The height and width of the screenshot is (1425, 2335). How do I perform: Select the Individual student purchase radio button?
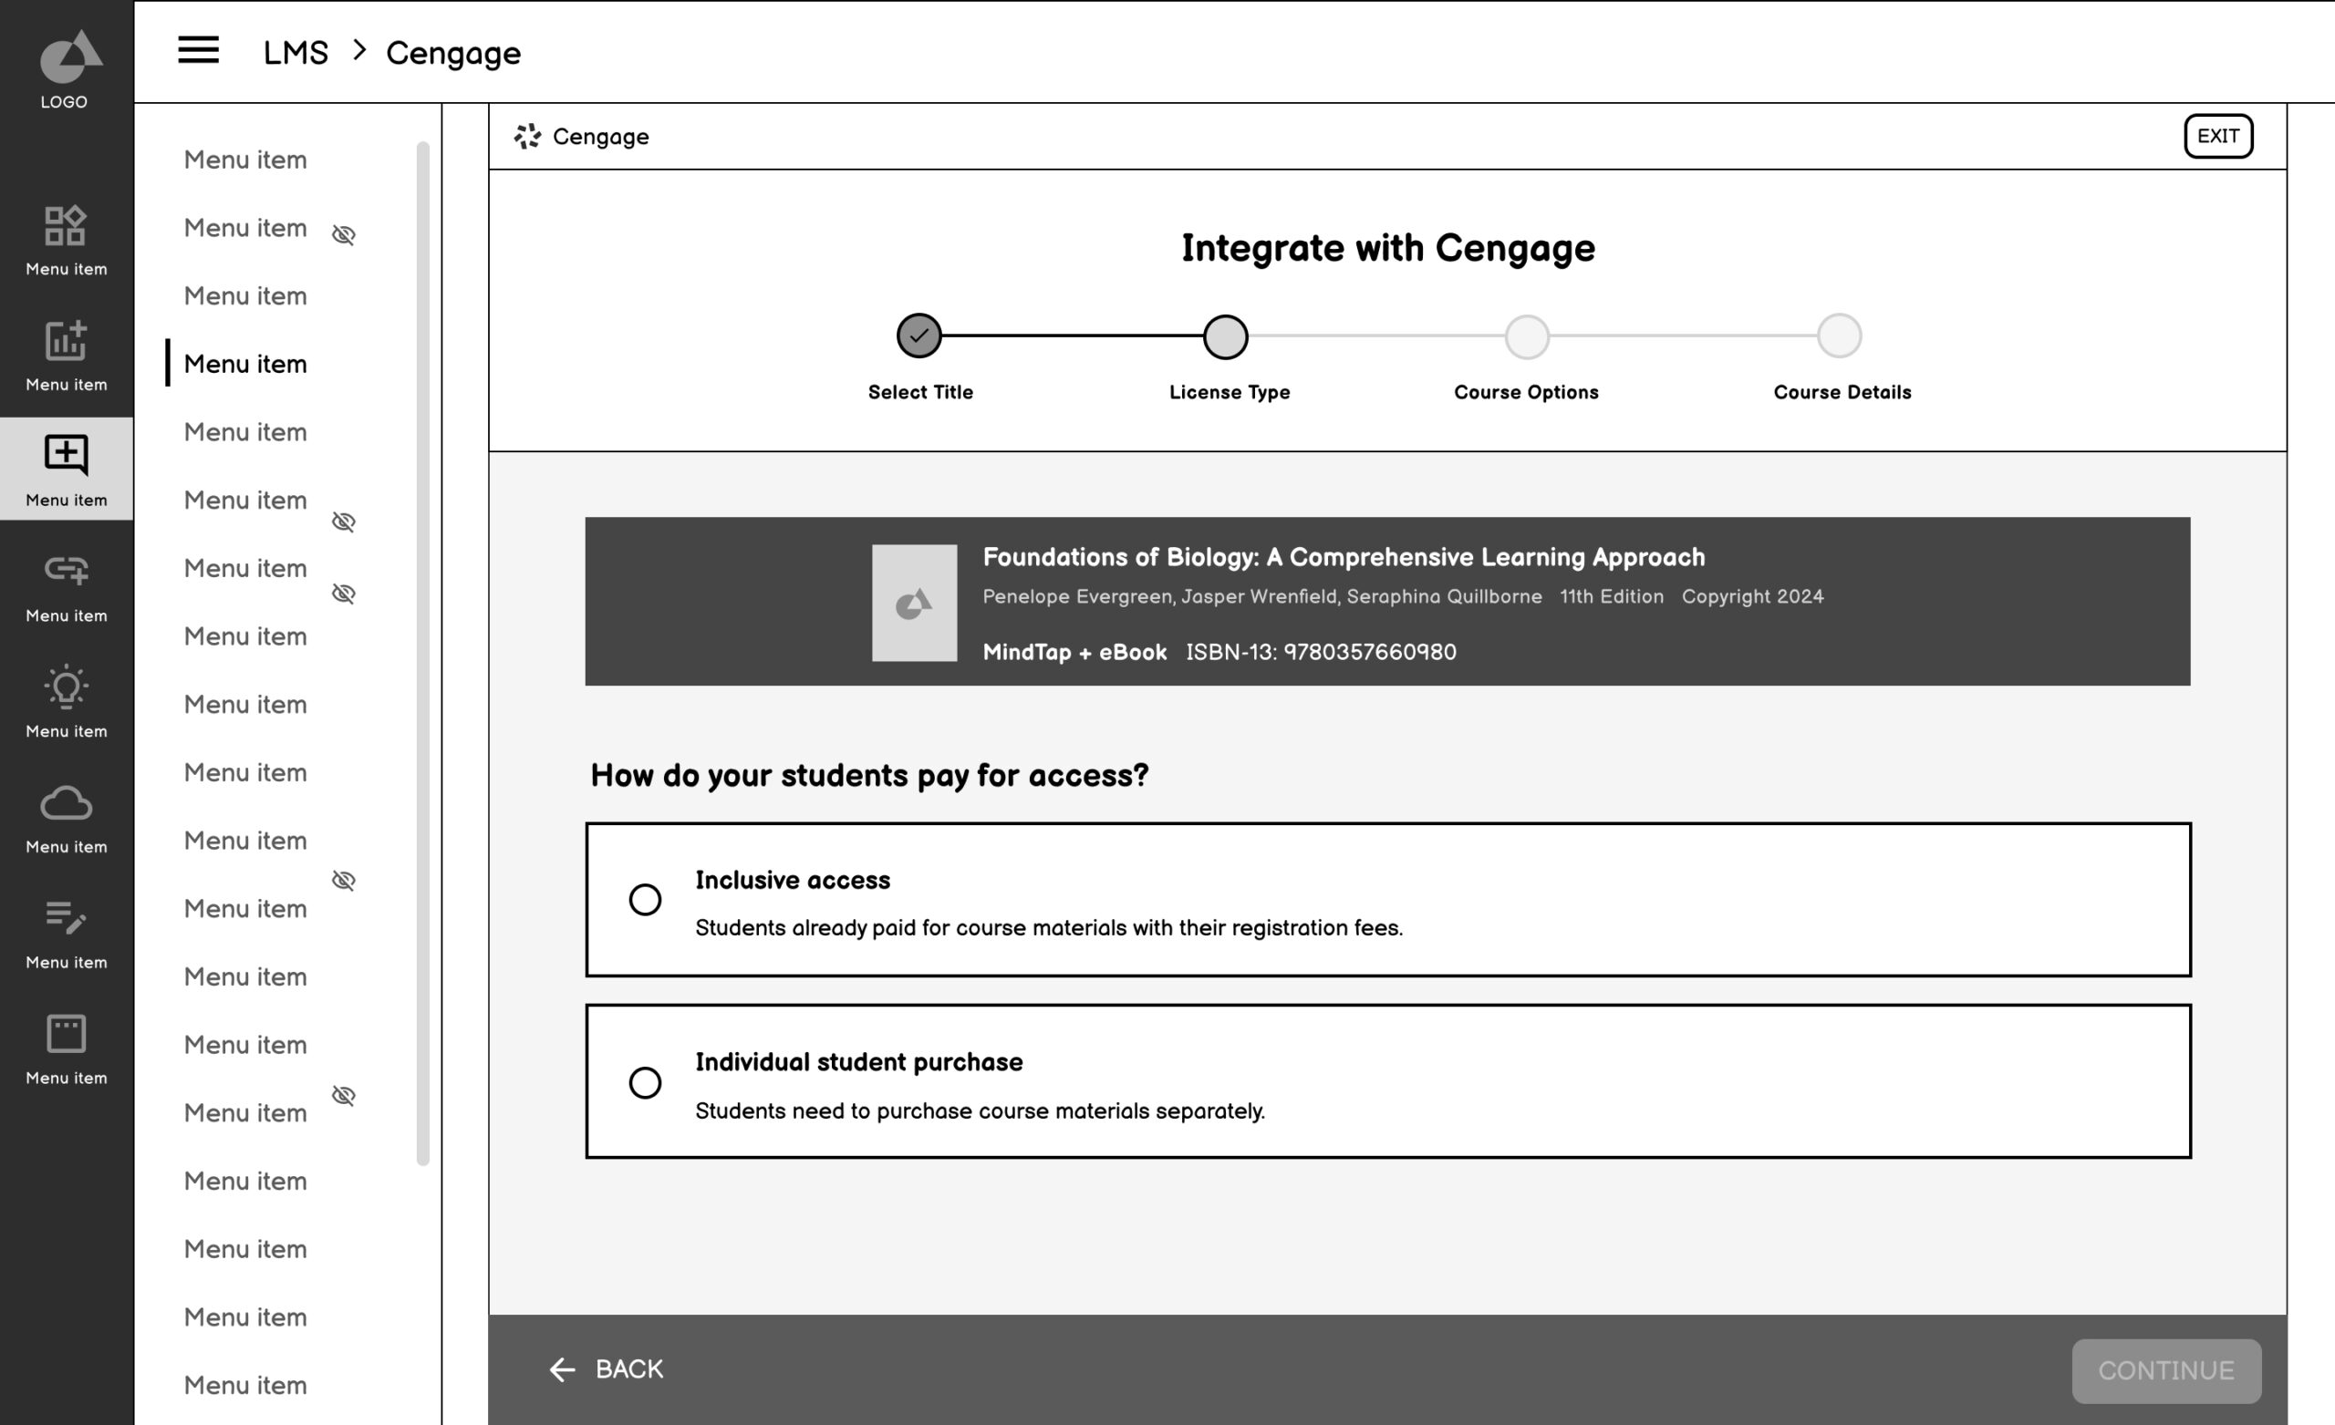tap(646, 1082)
